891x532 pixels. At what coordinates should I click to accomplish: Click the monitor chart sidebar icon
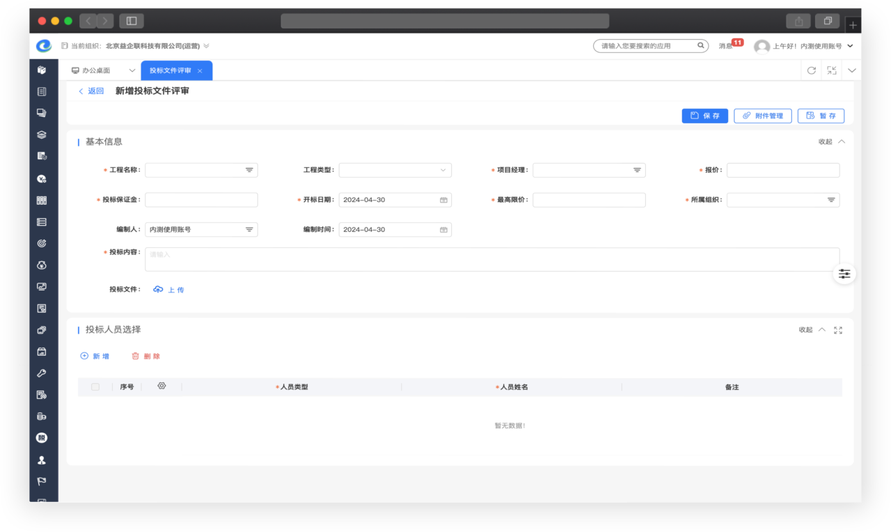pyautogui.click(x=42, y=286)
